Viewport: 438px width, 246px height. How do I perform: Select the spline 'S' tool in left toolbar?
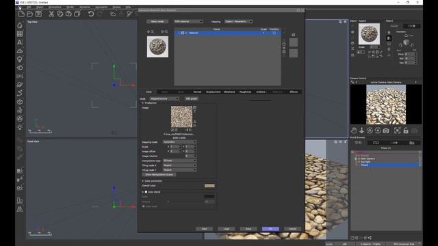click(x=20, y=93)
